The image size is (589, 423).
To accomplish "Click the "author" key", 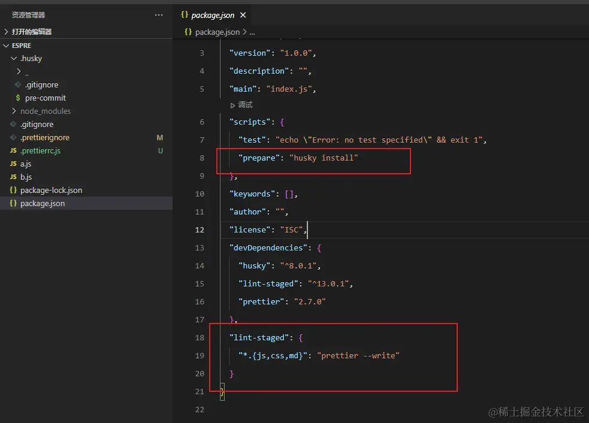I will pos(247,212).
